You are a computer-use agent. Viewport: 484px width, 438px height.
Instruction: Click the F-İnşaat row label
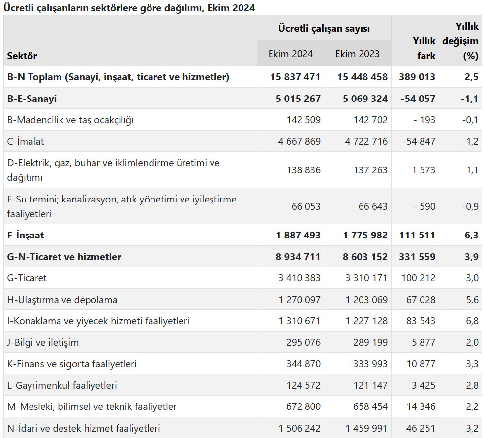[x=25, y=235]
